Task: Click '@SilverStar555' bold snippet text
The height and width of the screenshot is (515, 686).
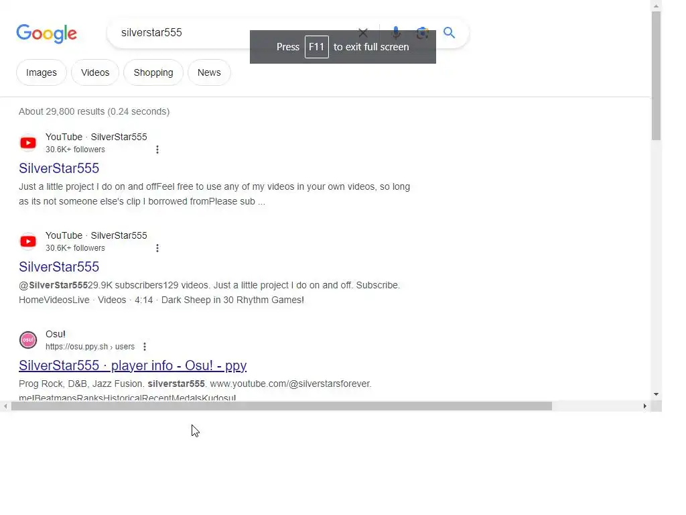Action: point(54,285)
